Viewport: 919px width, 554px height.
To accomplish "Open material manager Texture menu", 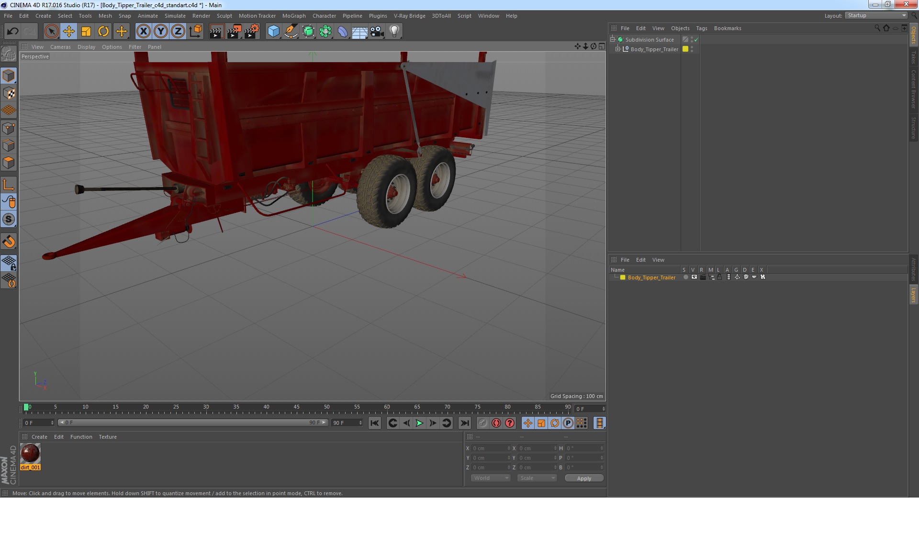I will [108, 437].
